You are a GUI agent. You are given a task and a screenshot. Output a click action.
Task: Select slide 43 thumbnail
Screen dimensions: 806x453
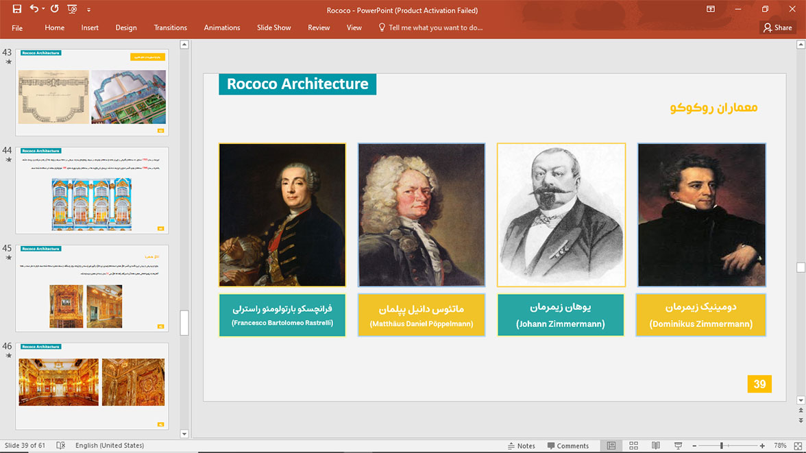coord(92,92)
